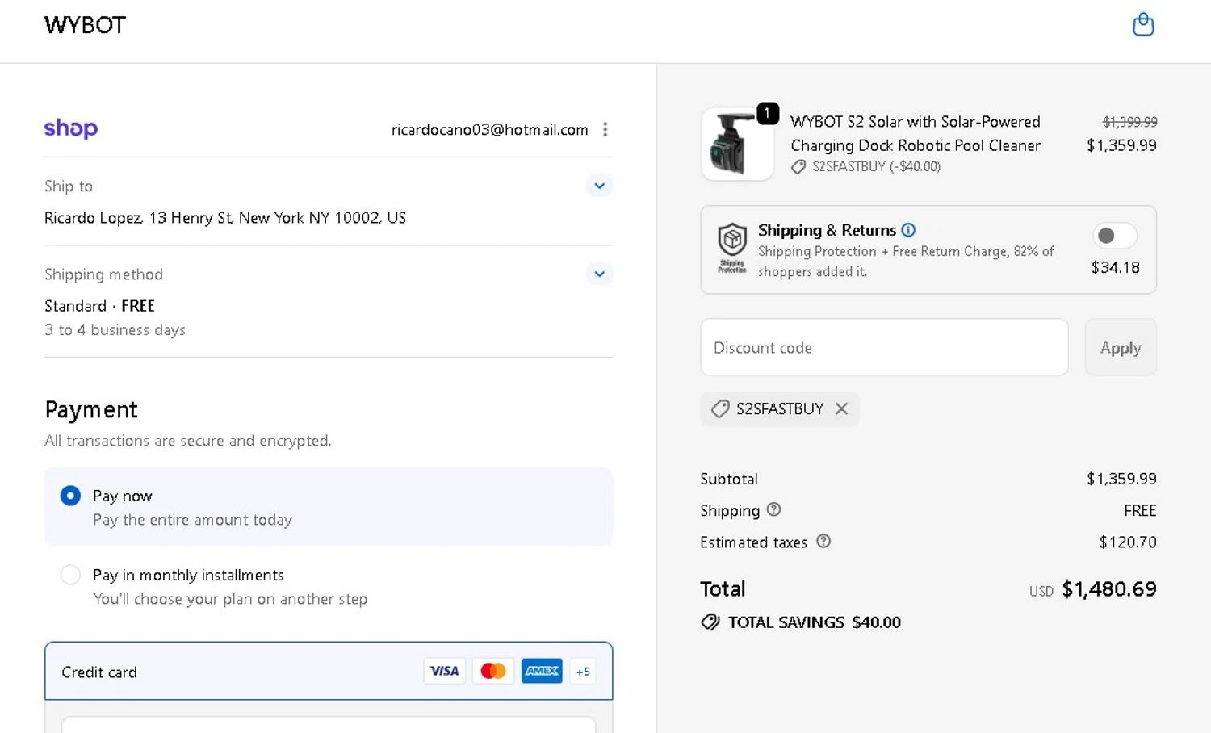Click the Shop Pay logo

(71, 128)
